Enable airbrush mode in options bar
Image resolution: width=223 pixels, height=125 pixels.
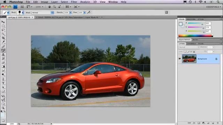pyautogui.click(x=89, y=12)
